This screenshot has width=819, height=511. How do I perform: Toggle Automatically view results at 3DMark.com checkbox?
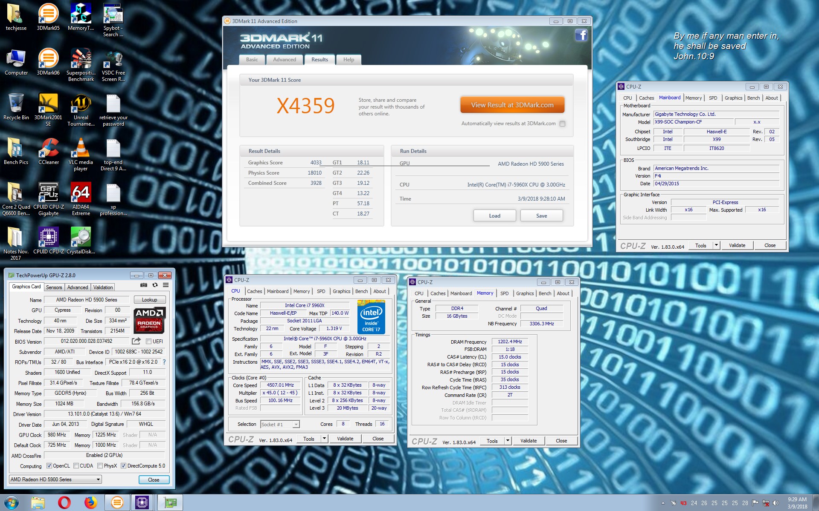coord(562,123)
